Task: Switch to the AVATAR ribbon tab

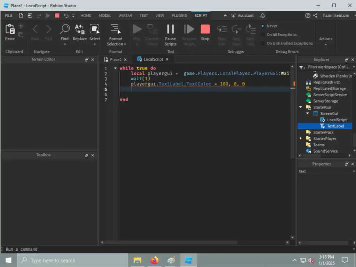Action: coord(125,15)
